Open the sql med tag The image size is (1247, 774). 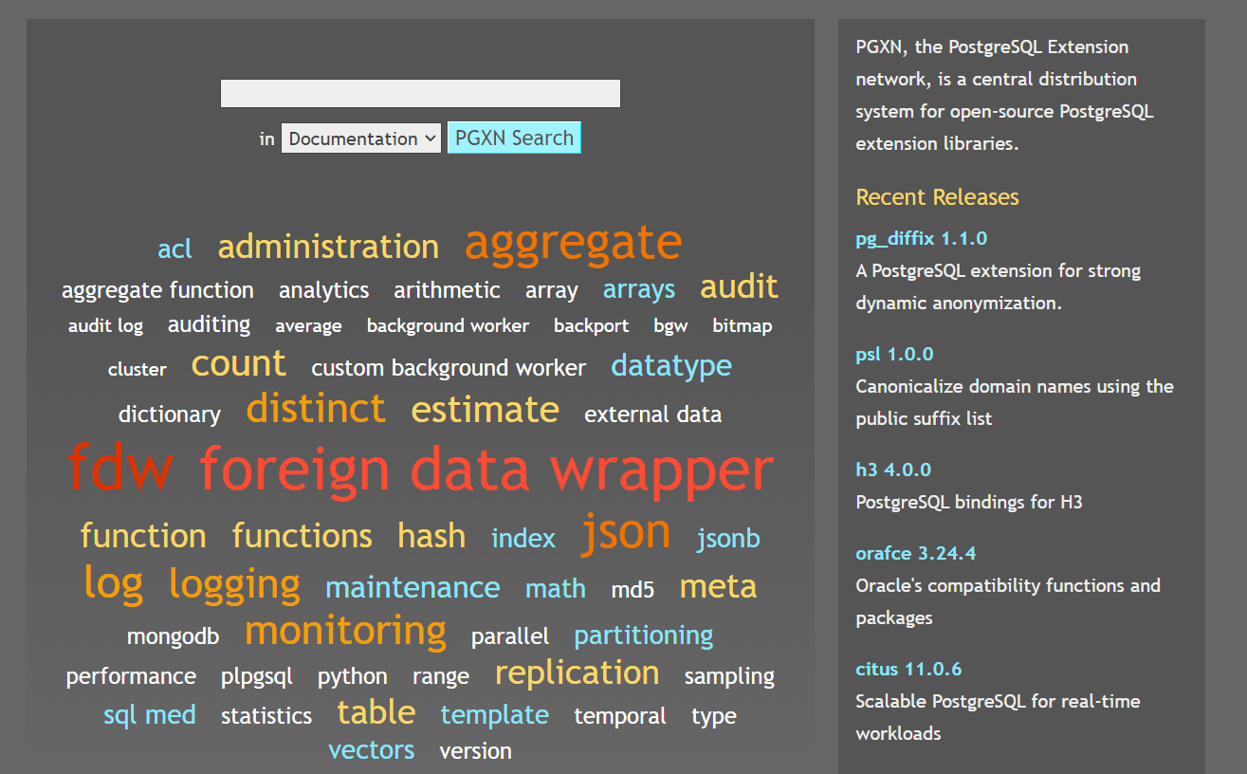point(150,715)
